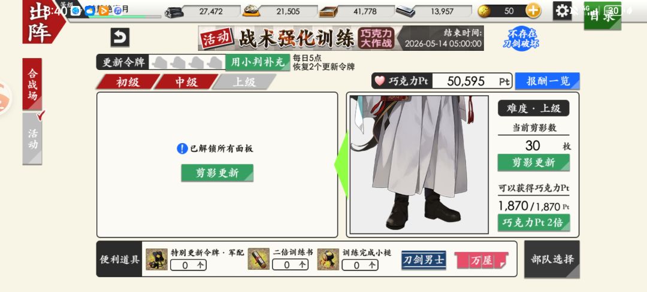Open settings via the gear icon
Viewport: 647px width, 292px height.
(562, 11)
